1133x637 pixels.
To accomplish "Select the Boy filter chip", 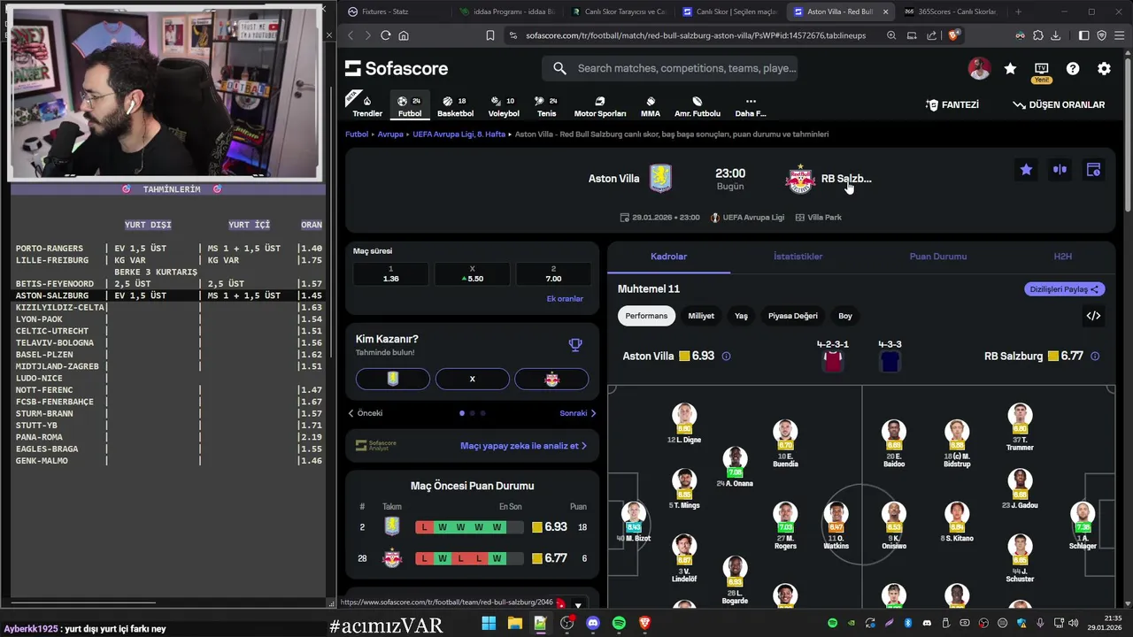I will coord(845,316).
